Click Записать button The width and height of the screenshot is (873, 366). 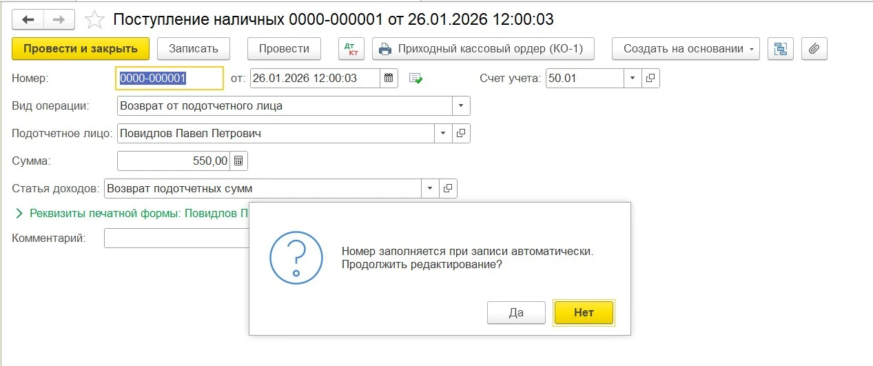coord(193,49)
